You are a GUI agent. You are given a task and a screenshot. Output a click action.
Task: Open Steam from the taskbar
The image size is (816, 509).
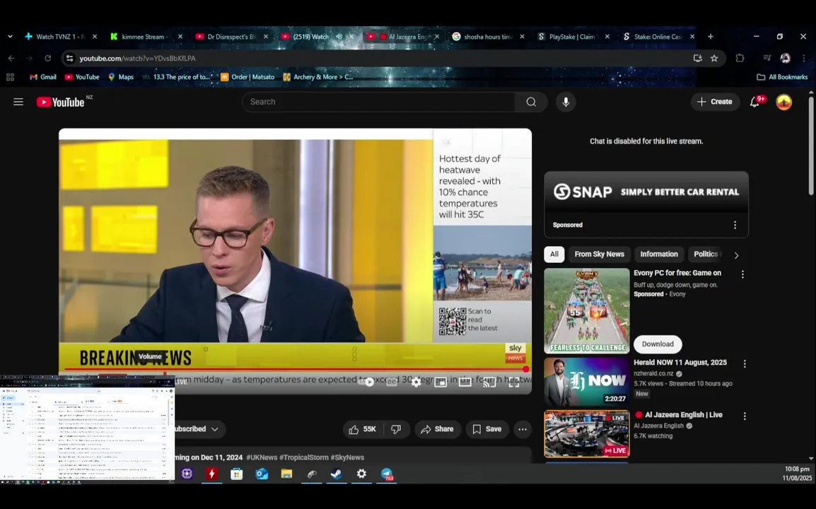336,474
